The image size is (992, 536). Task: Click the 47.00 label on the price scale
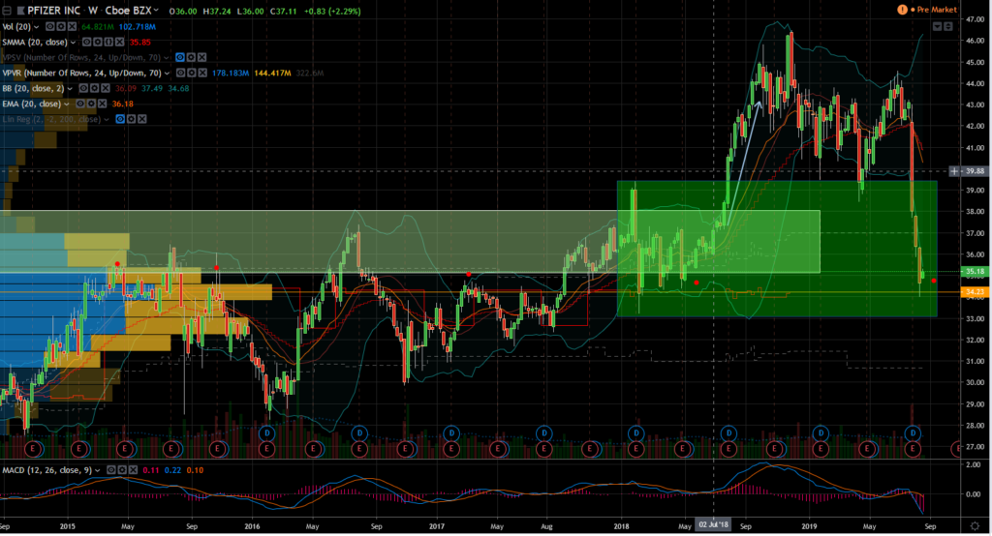tap(975, 20)
